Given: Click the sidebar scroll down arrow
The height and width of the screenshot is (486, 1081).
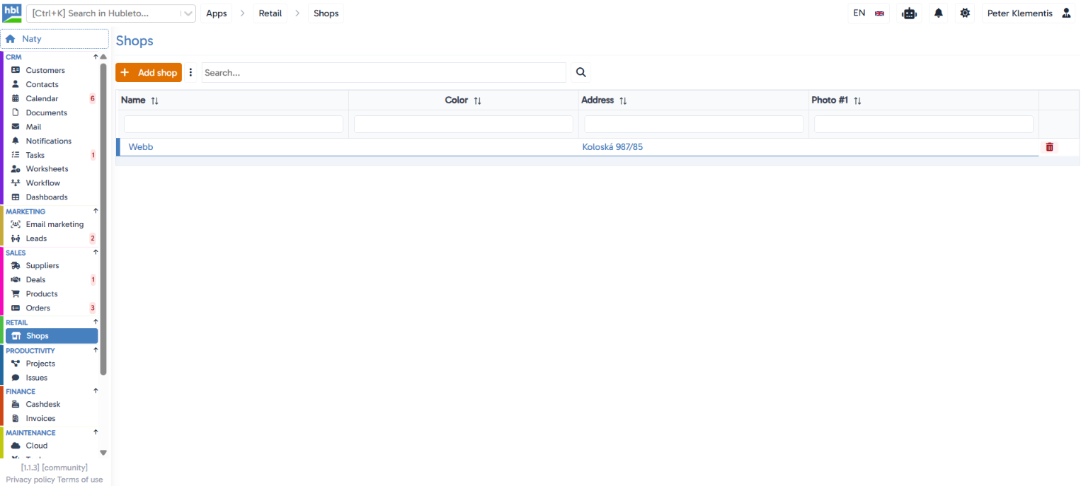Looking at the screenshot, I should coord(103,453).
